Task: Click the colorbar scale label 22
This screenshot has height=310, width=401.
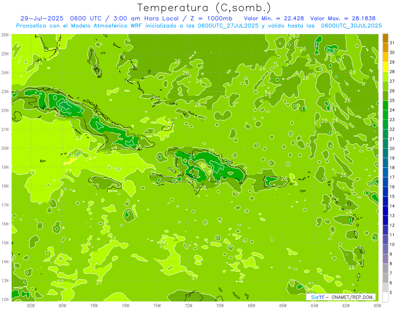Action: tap(392, 129)
